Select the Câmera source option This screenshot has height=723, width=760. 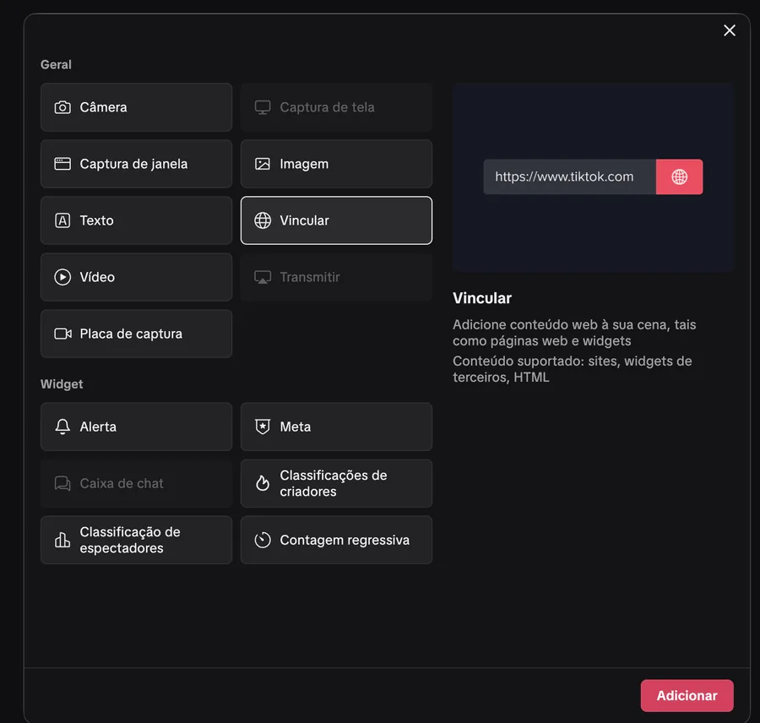click(x=136, y=107)
